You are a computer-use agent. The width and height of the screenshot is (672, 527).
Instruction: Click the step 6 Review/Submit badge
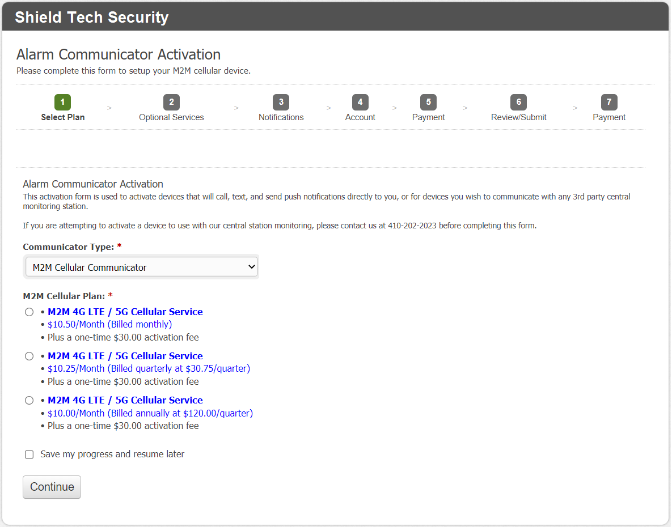(518, 103)
